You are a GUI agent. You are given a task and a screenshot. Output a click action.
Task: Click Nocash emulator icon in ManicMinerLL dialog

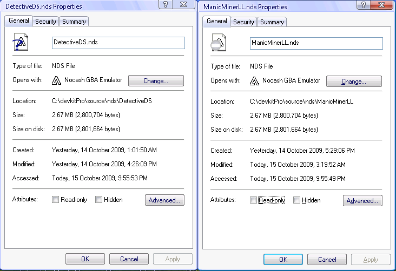click(x=254, y=82)
